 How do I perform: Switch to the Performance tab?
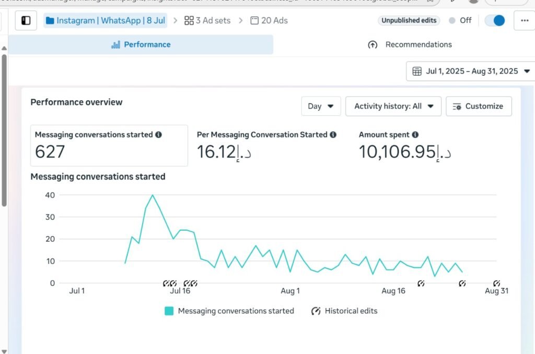[141, 45]
